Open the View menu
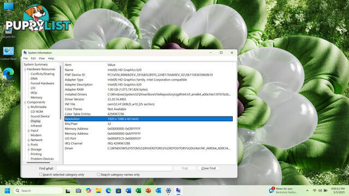The image size is (349, 196). click(x=41, y=58)
